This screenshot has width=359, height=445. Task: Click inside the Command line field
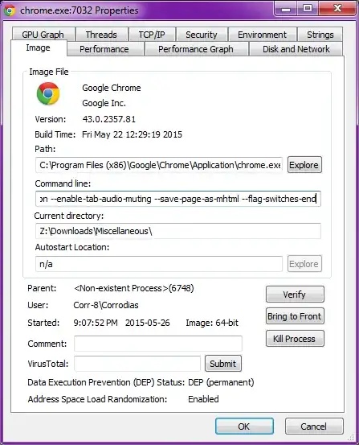pos(178,199)
